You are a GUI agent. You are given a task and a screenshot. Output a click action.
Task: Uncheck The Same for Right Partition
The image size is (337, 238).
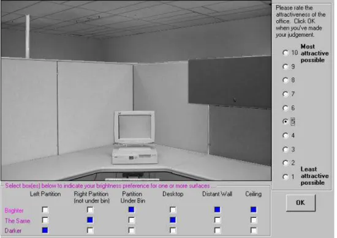[x=90, y=220]
